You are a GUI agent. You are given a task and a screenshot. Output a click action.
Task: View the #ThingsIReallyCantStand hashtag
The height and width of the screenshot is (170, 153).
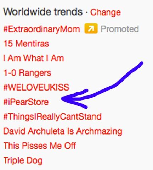click(x=52, y=117)
